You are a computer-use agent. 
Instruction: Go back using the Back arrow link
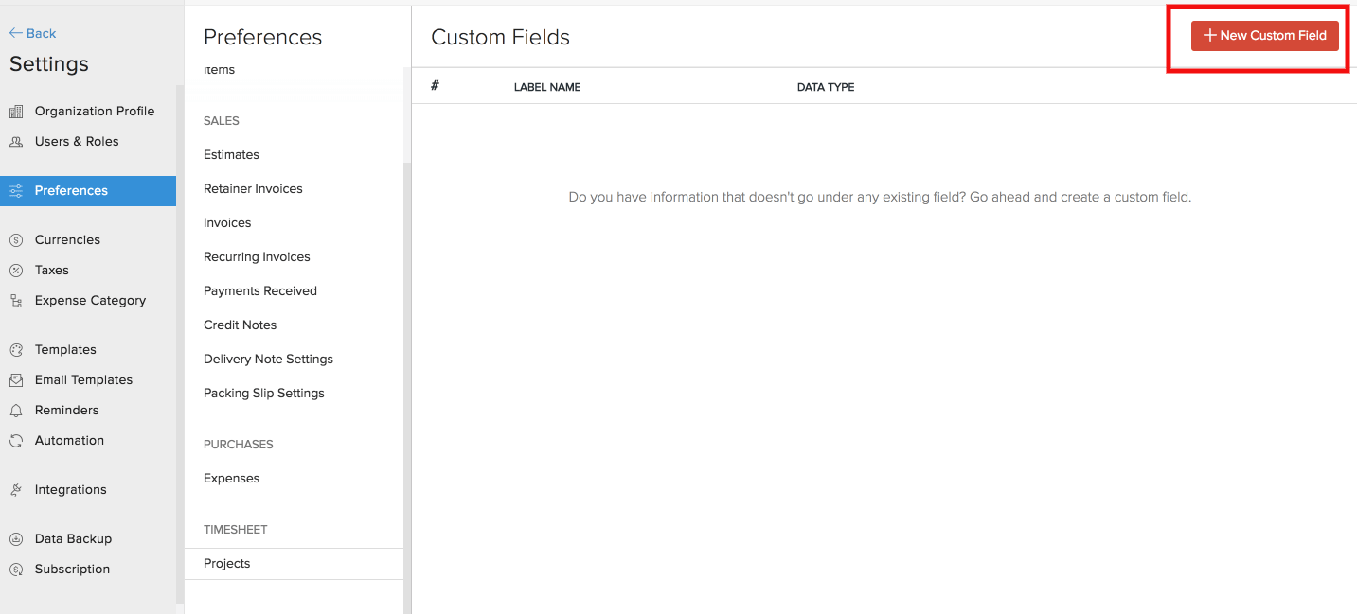[x=33, y=33]
